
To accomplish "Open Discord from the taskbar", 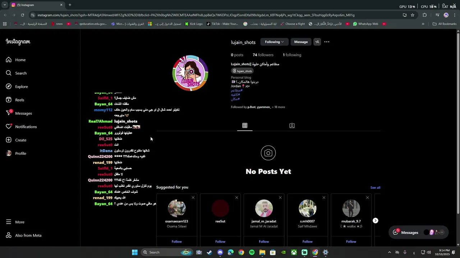I will [220, 252].
